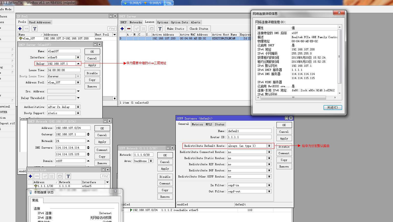
Task: Open In Filter dropdown ospf-in
Action: point(269,185)
